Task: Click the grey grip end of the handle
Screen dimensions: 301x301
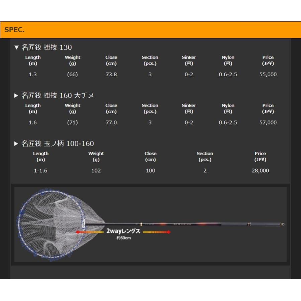Action: (264, 224)
